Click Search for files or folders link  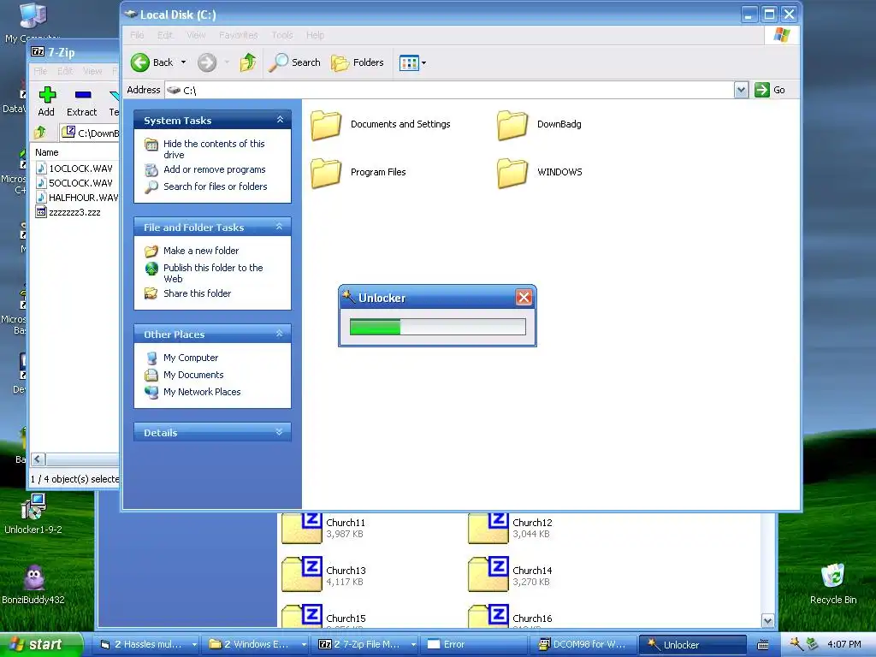point(215,186)
